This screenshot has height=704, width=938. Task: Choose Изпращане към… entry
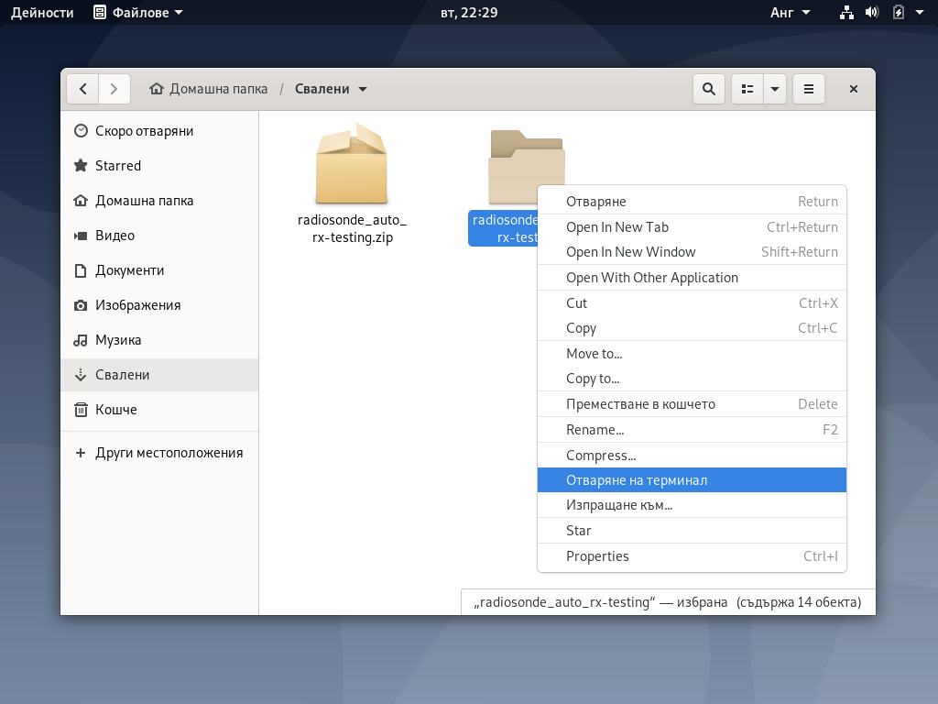click(693, 505)
